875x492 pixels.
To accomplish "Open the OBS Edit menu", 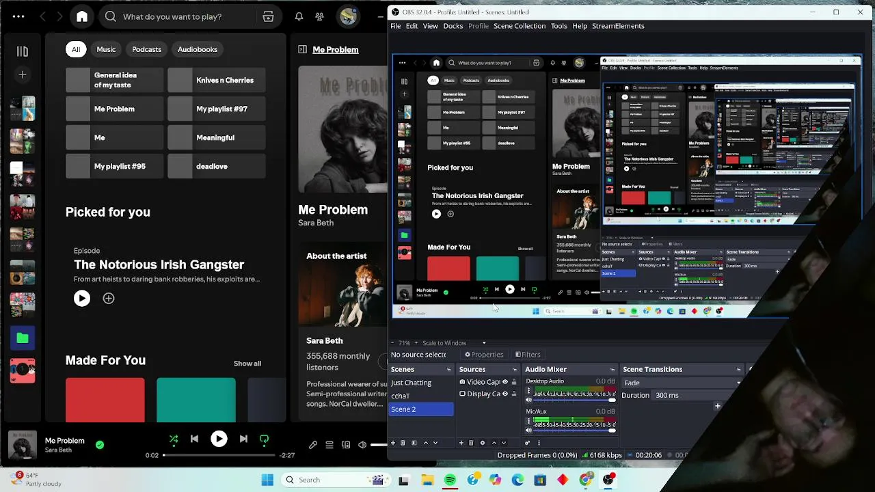I will (412, 26).
